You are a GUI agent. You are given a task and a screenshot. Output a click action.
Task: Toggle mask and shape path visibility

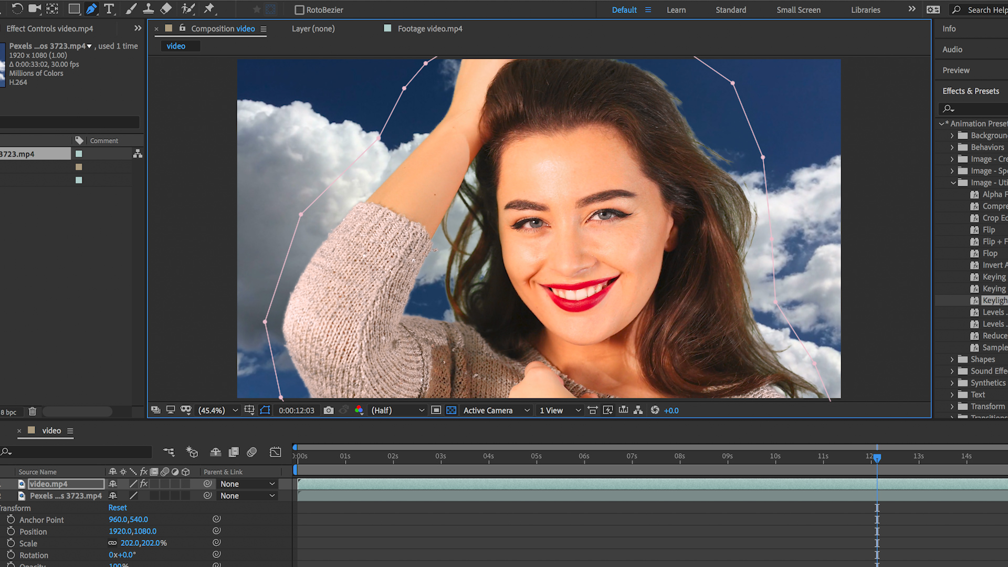(265, 411)
